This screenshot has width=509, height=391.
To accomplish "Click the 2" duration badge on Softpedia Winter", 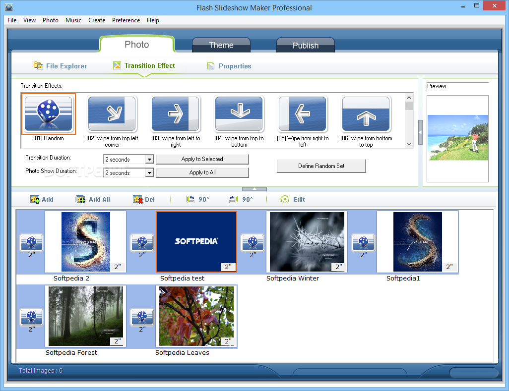I will pyautogui.click(x=338, y=267).
